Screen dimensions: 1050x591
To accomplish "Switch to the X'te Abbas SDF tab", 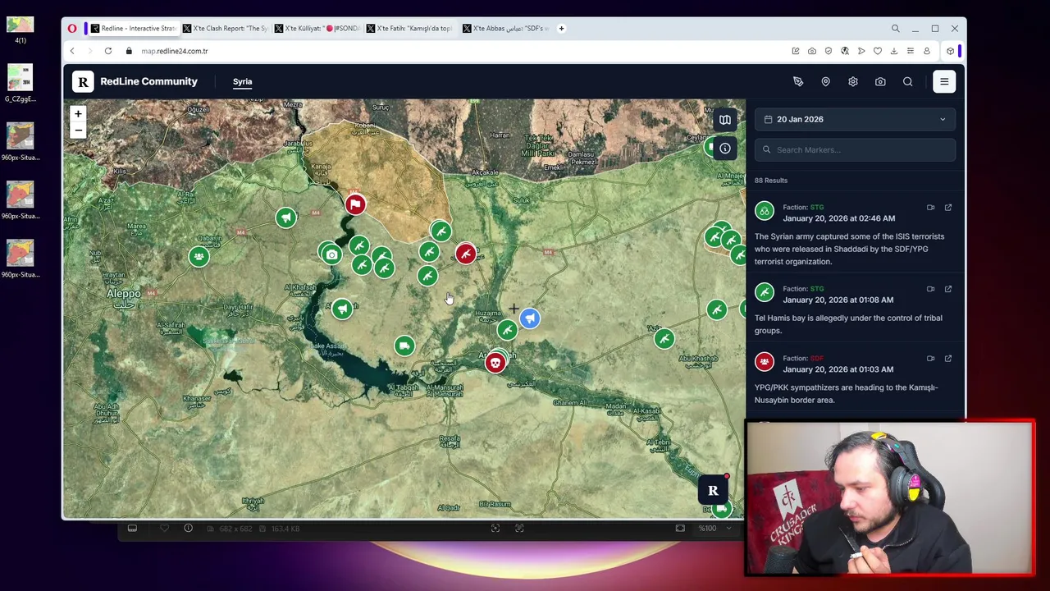I will click(x=505, y=28).
